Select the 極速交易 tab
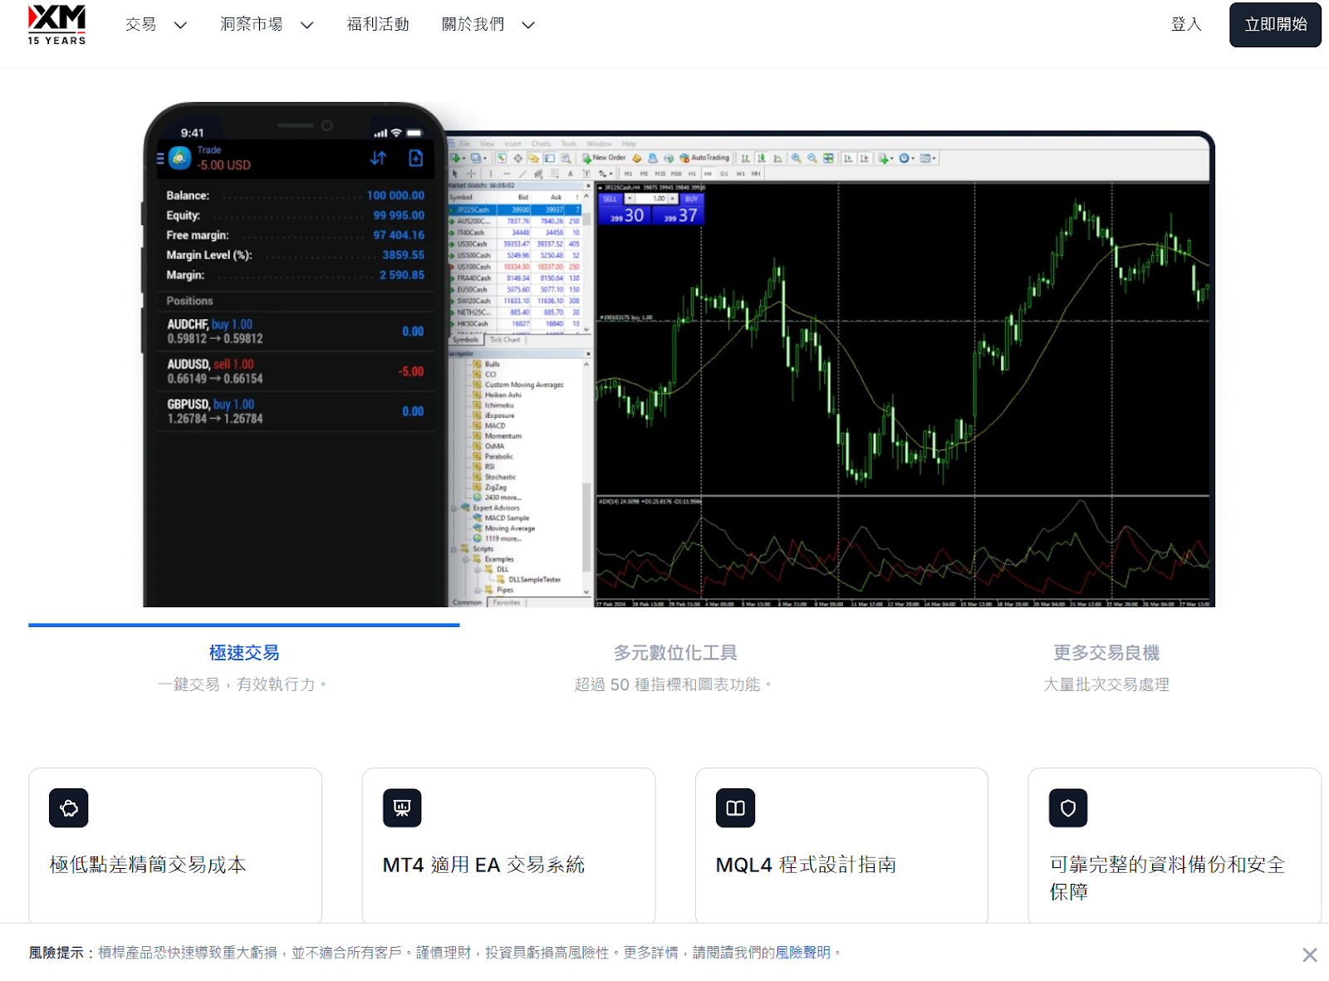The height and width of the screenshot is (981, 1329). coord(244,653)
